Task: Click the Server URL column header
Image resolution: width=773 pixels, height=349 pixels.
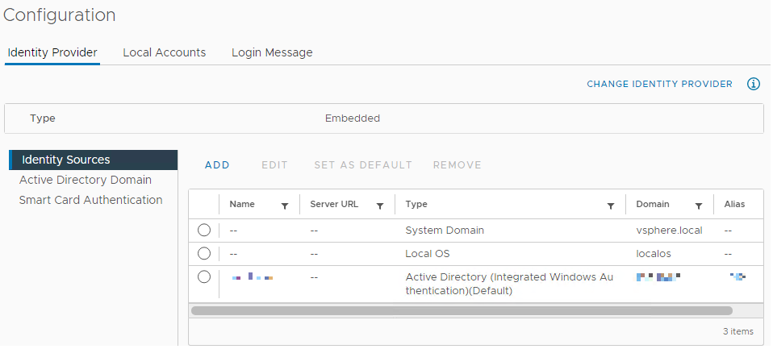Action: 334,204
